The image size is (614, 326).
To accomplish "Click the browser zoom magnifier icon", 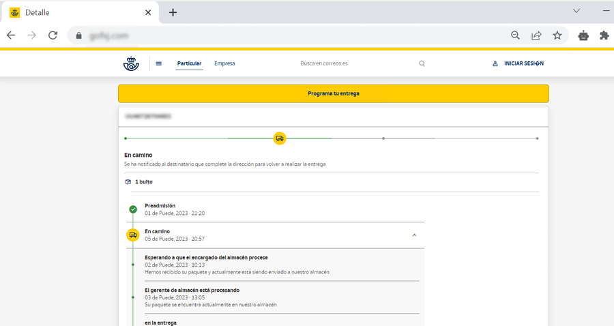I will tap(516, 35).
